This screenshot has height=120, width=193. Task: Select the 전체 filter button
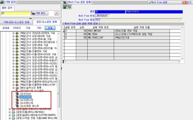[x=50, y=28]
